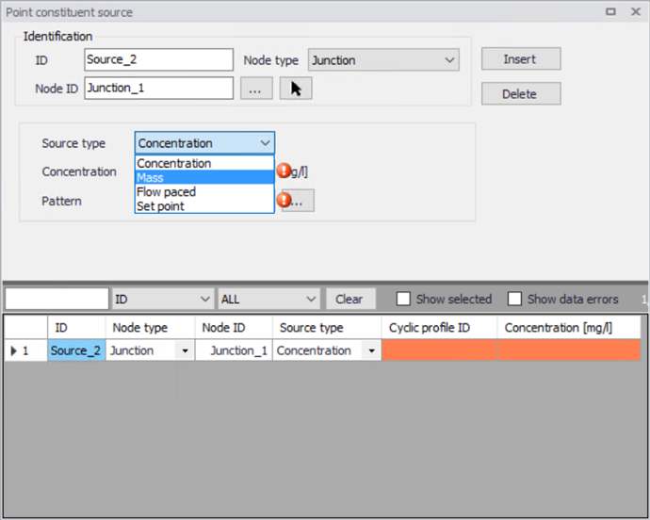This screenshot has width=650, height=520.
Task: Focus the ID field containing Source_2
Action: tap(159, 59)
